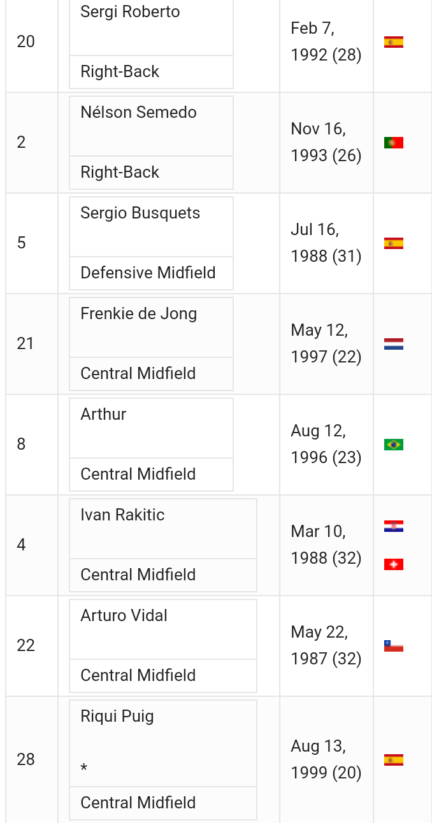Click birth date Aug 13, 1999
432x823 pixels.
click(326, 759)
